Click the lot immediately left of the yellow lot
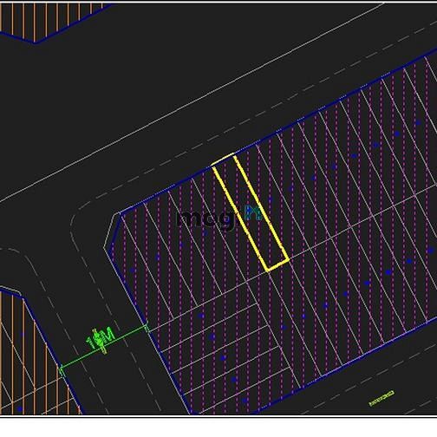 point(230,224)
